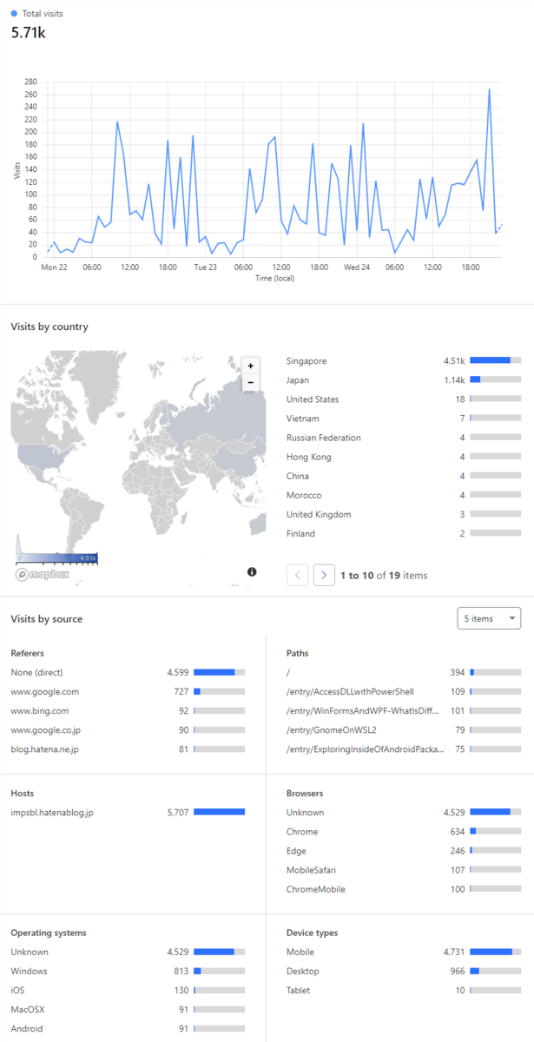This screenshot has height=1042, width=534.
Task: Select United Kingdom country row
Action: 404,514
